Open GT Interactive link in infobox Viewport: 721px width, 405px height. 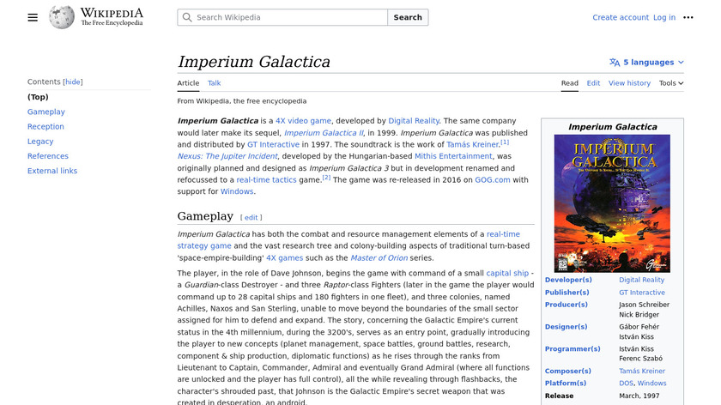[642, 293]
